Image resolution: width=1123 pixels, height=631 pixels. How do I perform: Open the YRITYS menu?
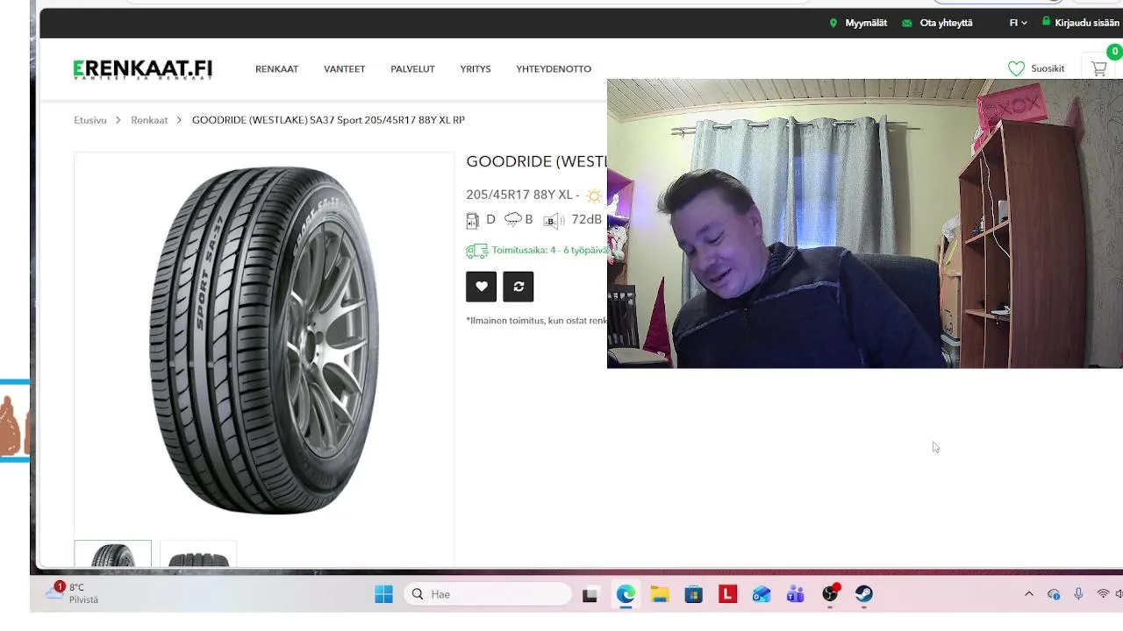pyautogui.click(x=476, y=69)
